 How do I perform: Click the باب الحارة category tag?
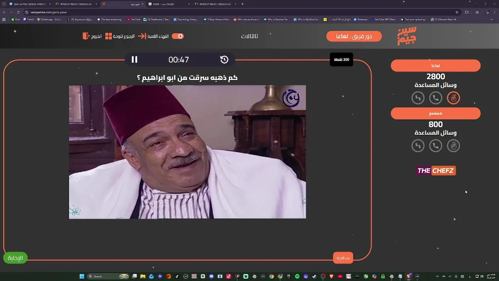(x=343, y=258)
